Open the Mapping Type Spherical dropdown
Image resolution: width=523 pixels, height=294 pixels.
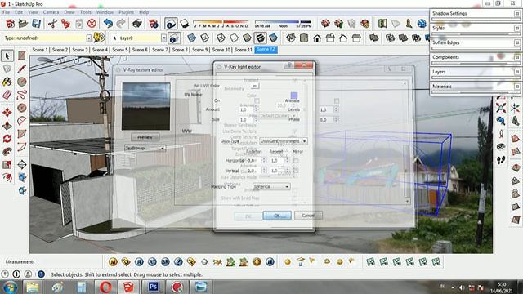click(271, 187)
